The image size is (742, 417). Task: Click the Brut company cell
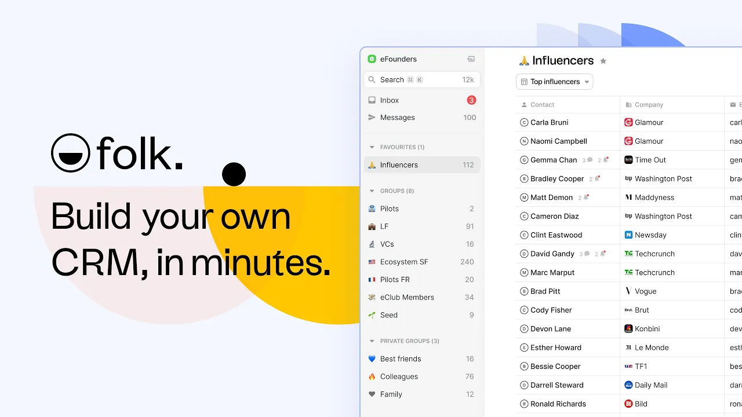tap(672, 310)
